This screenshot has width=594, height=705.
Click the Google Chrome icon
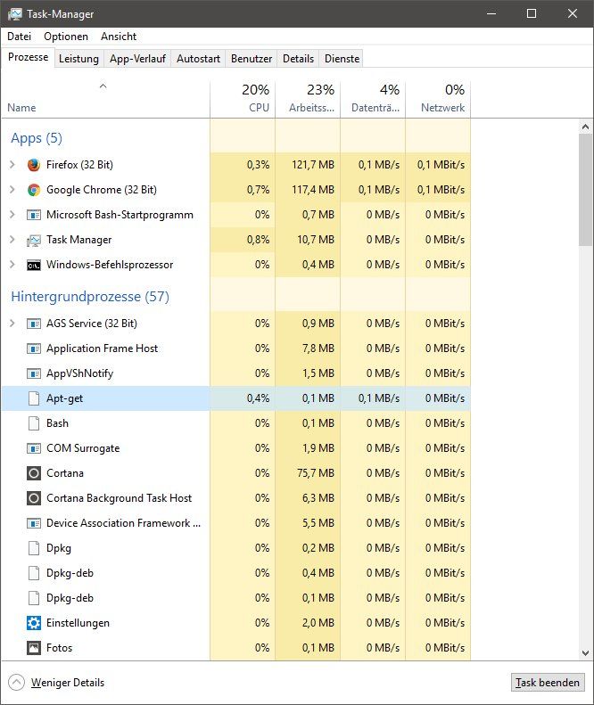(x=34, y=190)
